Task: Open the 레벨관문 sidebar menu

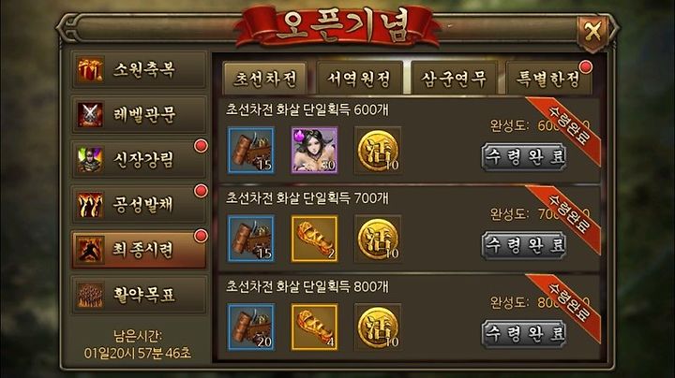Action: click(x=139, y=115)
